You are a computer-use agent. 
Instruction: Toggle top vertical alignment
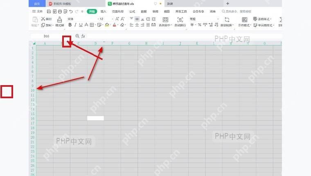(x=131, y=19)
